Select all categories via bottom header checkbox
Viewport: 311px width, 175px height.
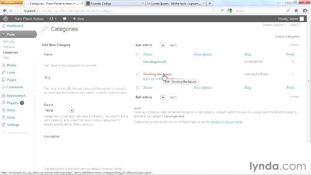pos(138,87)
